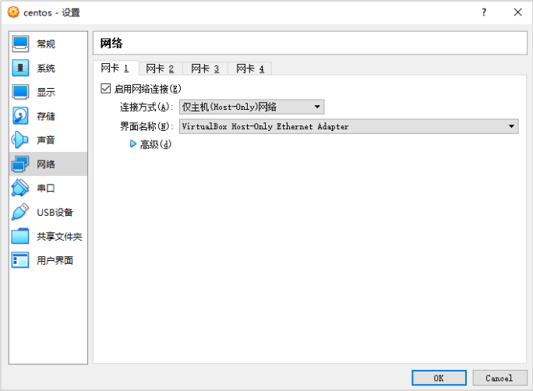Viewport: 533px width, 391px height.
Task: Click the help question mark button
Action: tap(484, 12)
